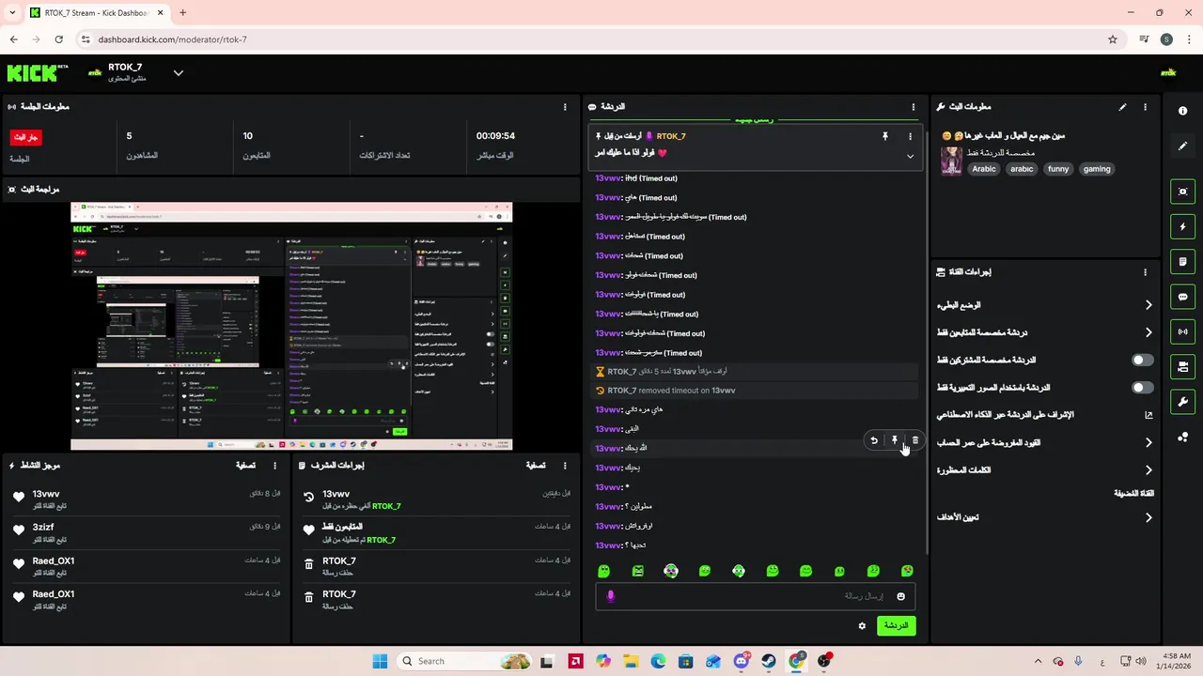Focus the send message input field

[x=755, y=596]
